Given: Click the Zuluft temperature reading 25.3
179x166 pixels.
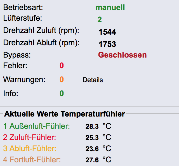Looking at the screenshot, I should tap(92, 138).
